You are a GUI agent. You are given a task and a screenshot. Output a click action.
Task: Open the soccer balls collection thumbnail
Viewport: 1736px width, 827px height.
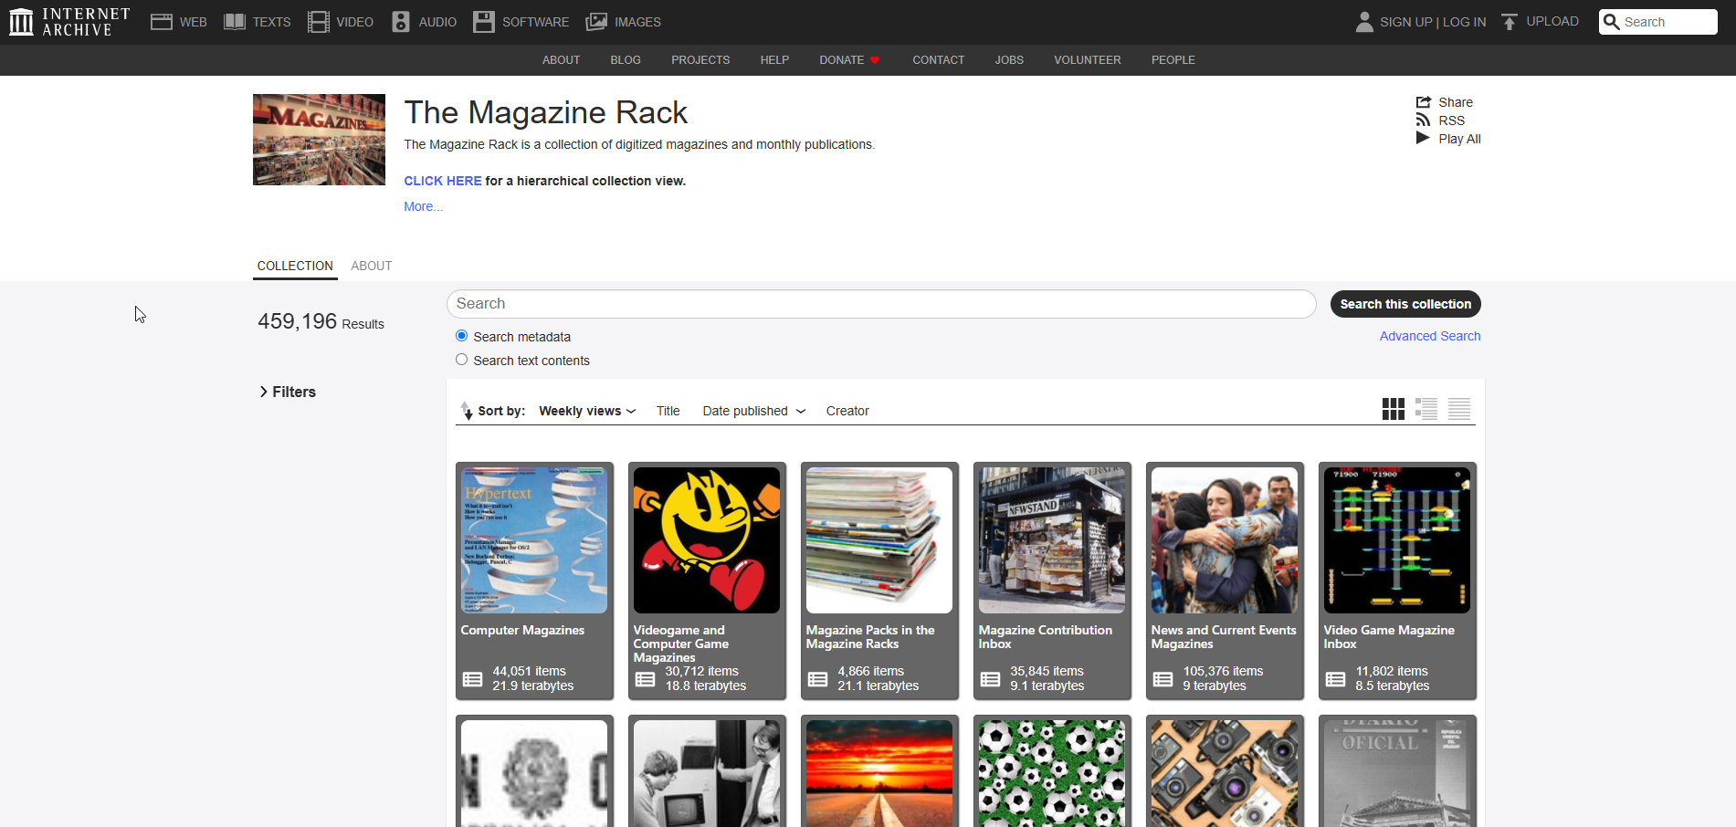[1052, 773]
